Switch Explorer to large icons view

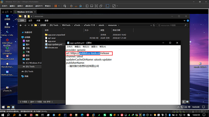[x=187, y=102]
